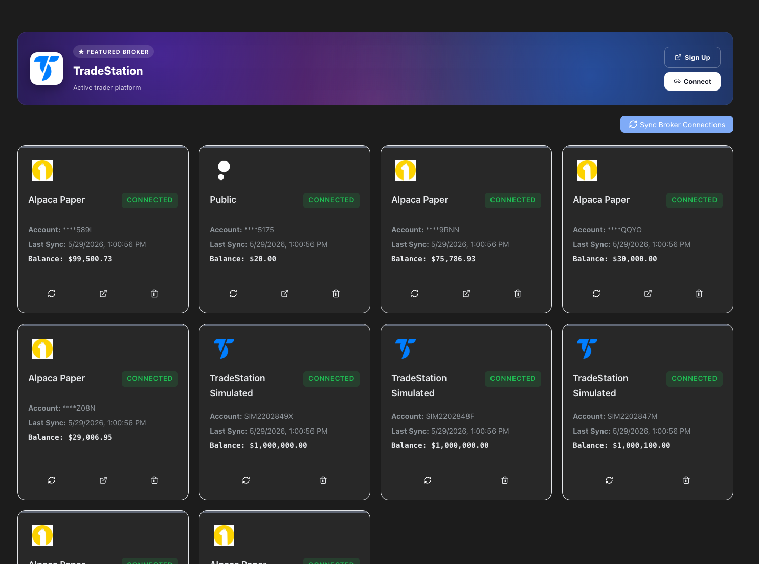759x564 pixels.
Task: Open external link for Public account 5175
Action: tap(285, 294)
